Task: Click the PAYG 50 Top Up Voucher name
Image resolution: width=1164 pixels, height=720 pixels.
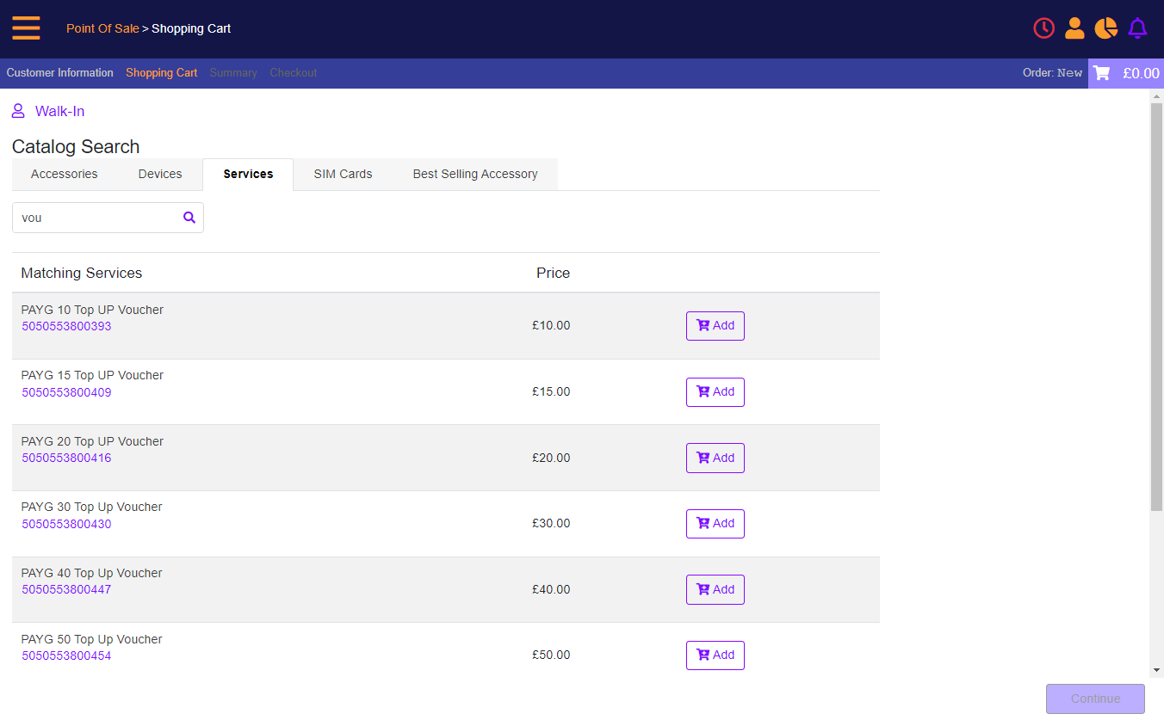Action: click(x=91, y=639)
